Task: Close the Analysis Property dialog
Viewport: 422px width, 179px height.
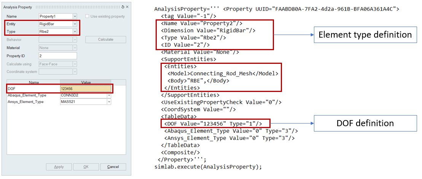Action: coord(127,7)
